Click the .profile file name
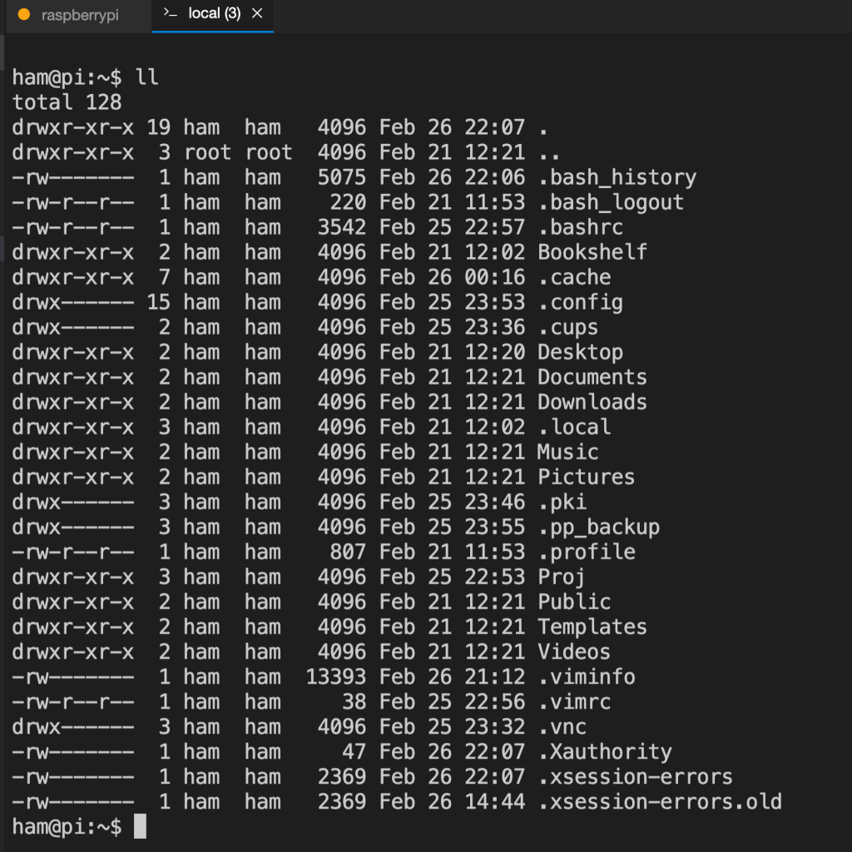Viewport: 852px width, 852px height. coord(587,552)
